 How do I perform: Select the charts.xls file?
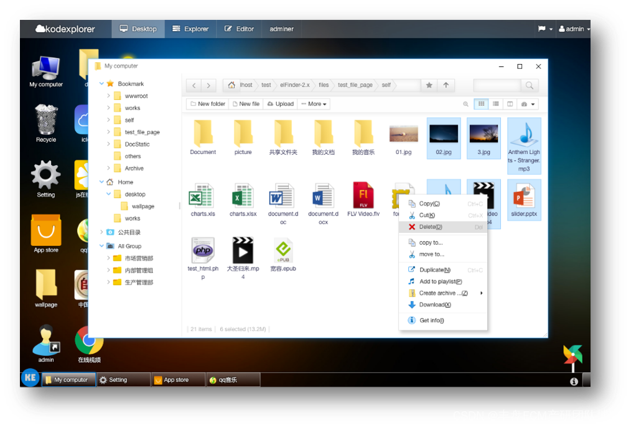click(x=203, y=200)
